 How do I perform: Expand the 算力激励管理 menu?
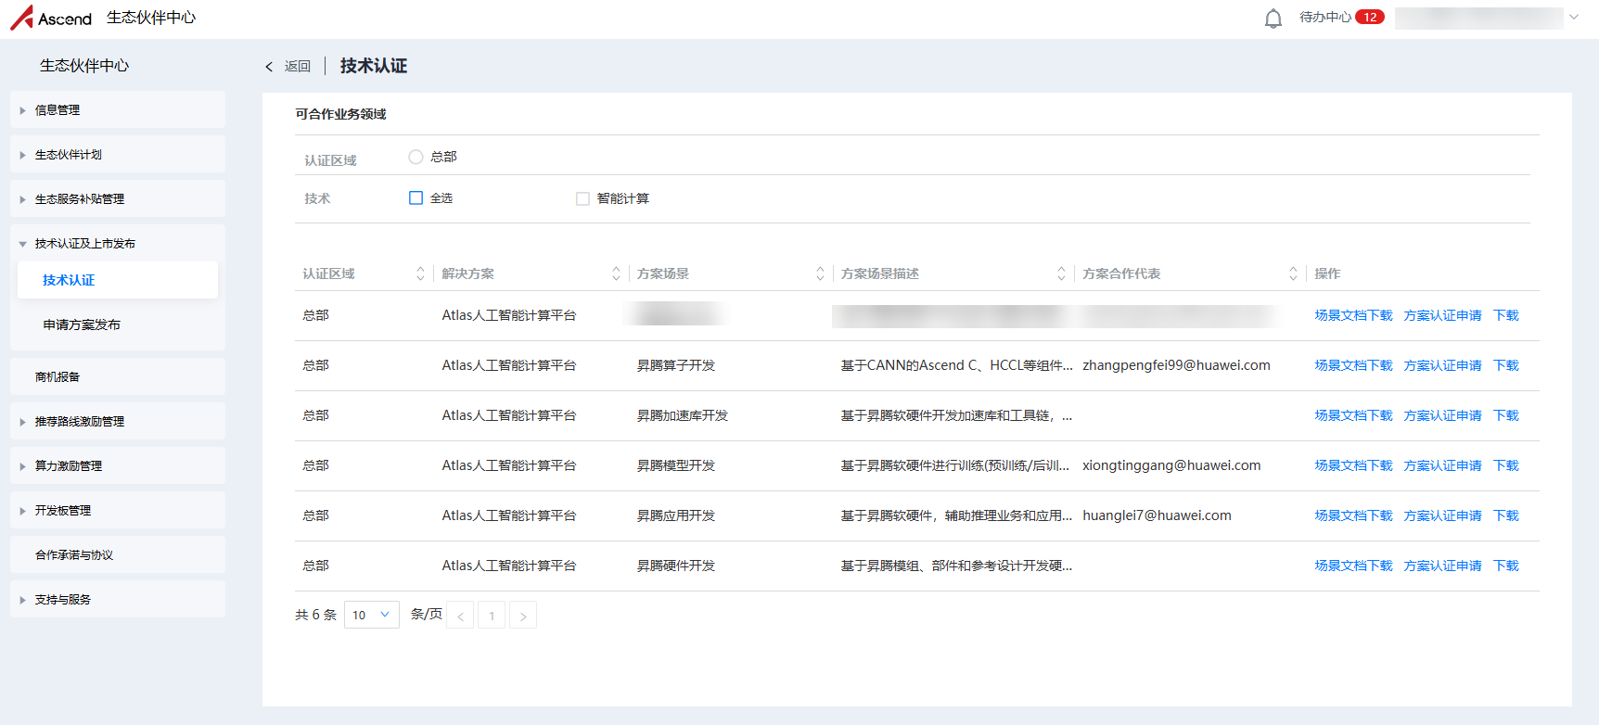pyautogui.click(x=118, y=465)
